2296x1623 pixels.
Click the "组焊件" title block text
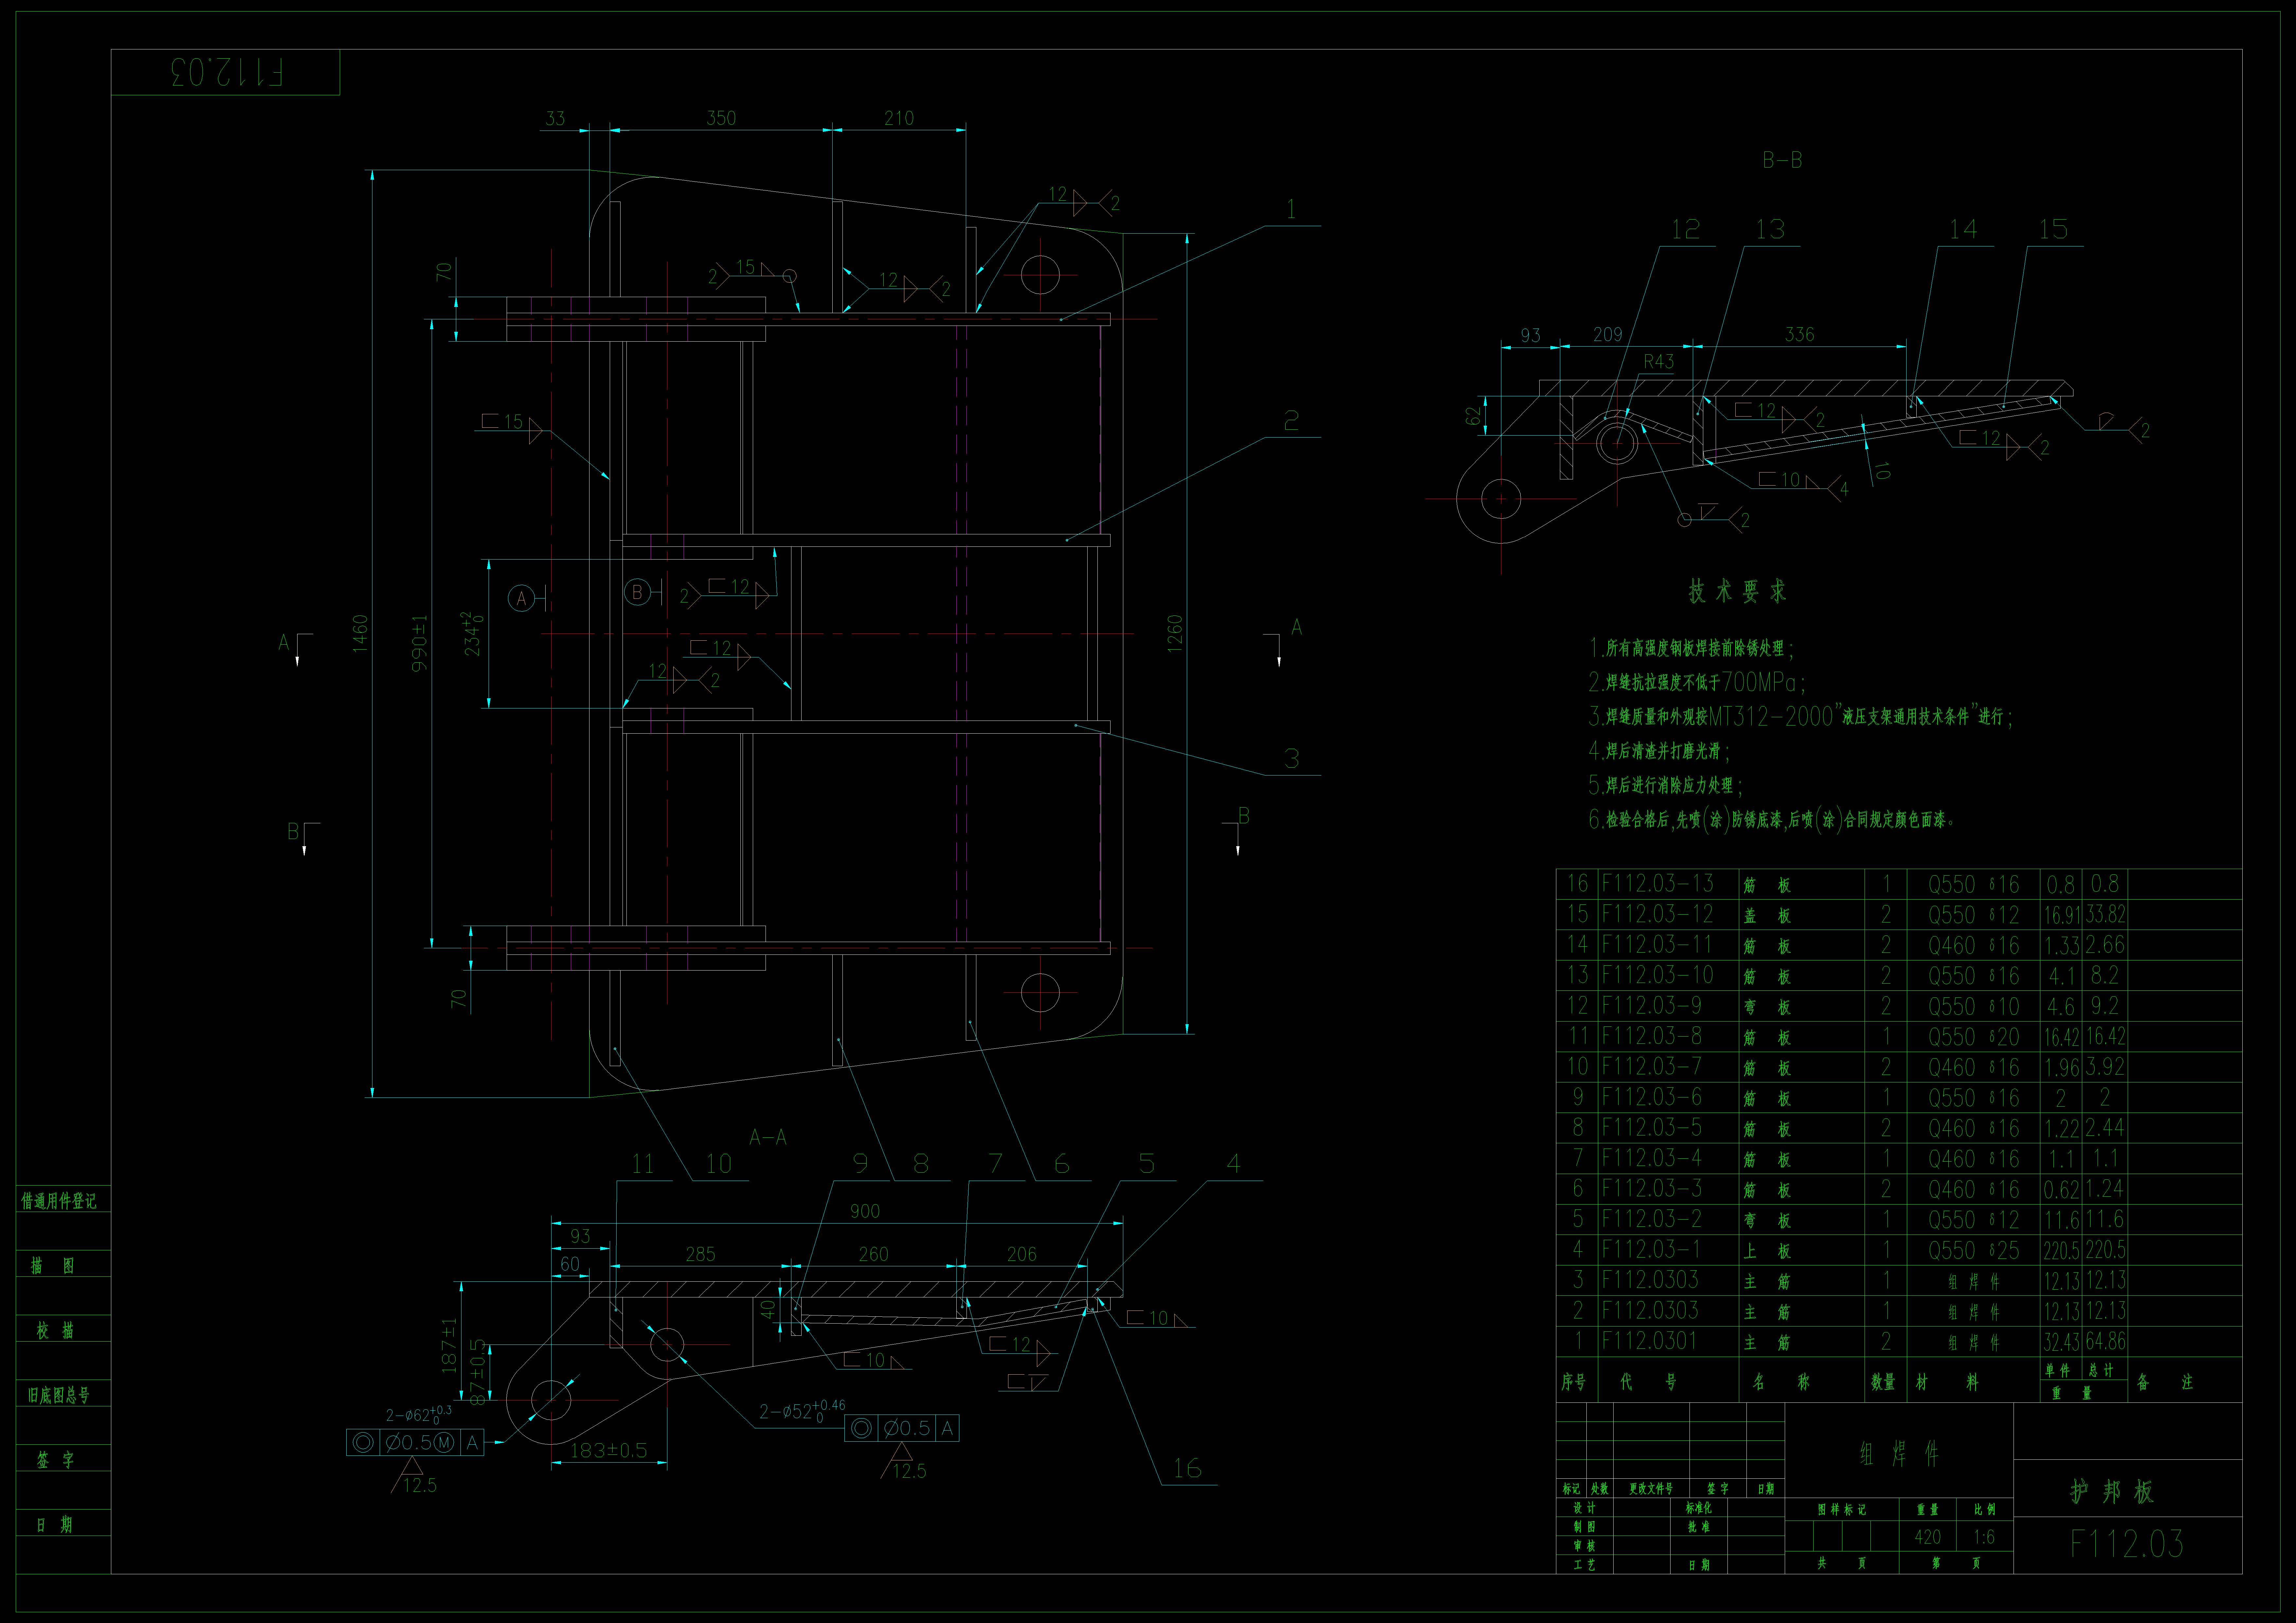click(x=1899, y=1454)
